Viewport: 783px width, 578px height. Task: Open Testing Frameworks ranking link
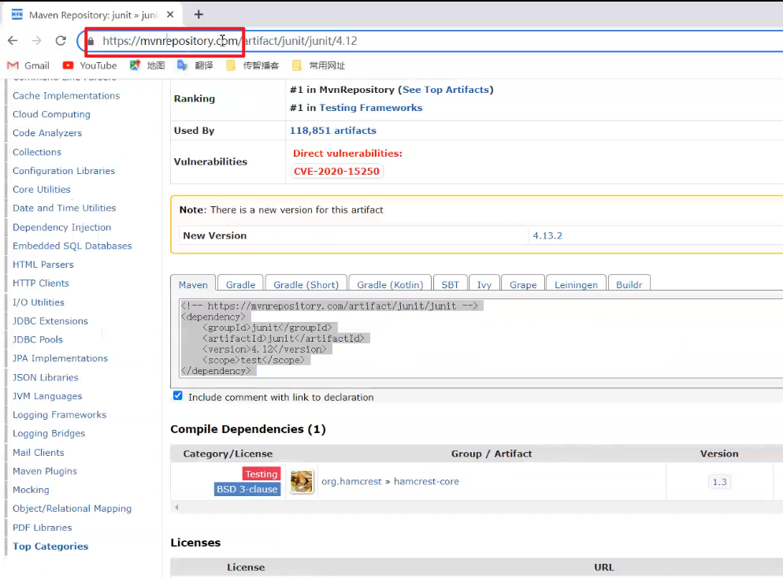point(370,107)
